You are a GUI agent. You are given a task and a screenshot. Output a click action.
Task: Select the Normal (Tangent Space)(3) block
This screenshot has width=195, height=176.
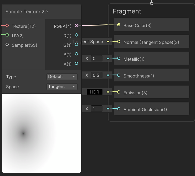tap(151, 42)
